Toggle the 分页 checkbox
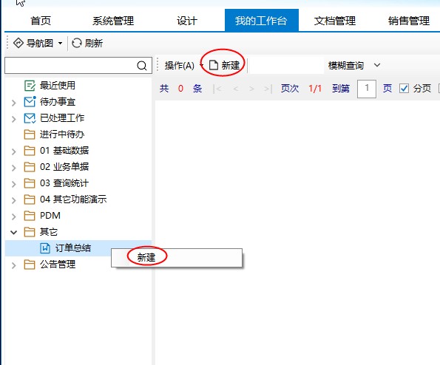This screenshot has height=365, width=440. pos(404,89)
